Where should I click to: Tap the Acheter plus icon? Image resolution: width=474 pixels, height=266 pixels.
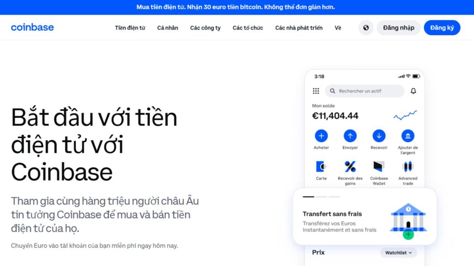coord(321,136)
